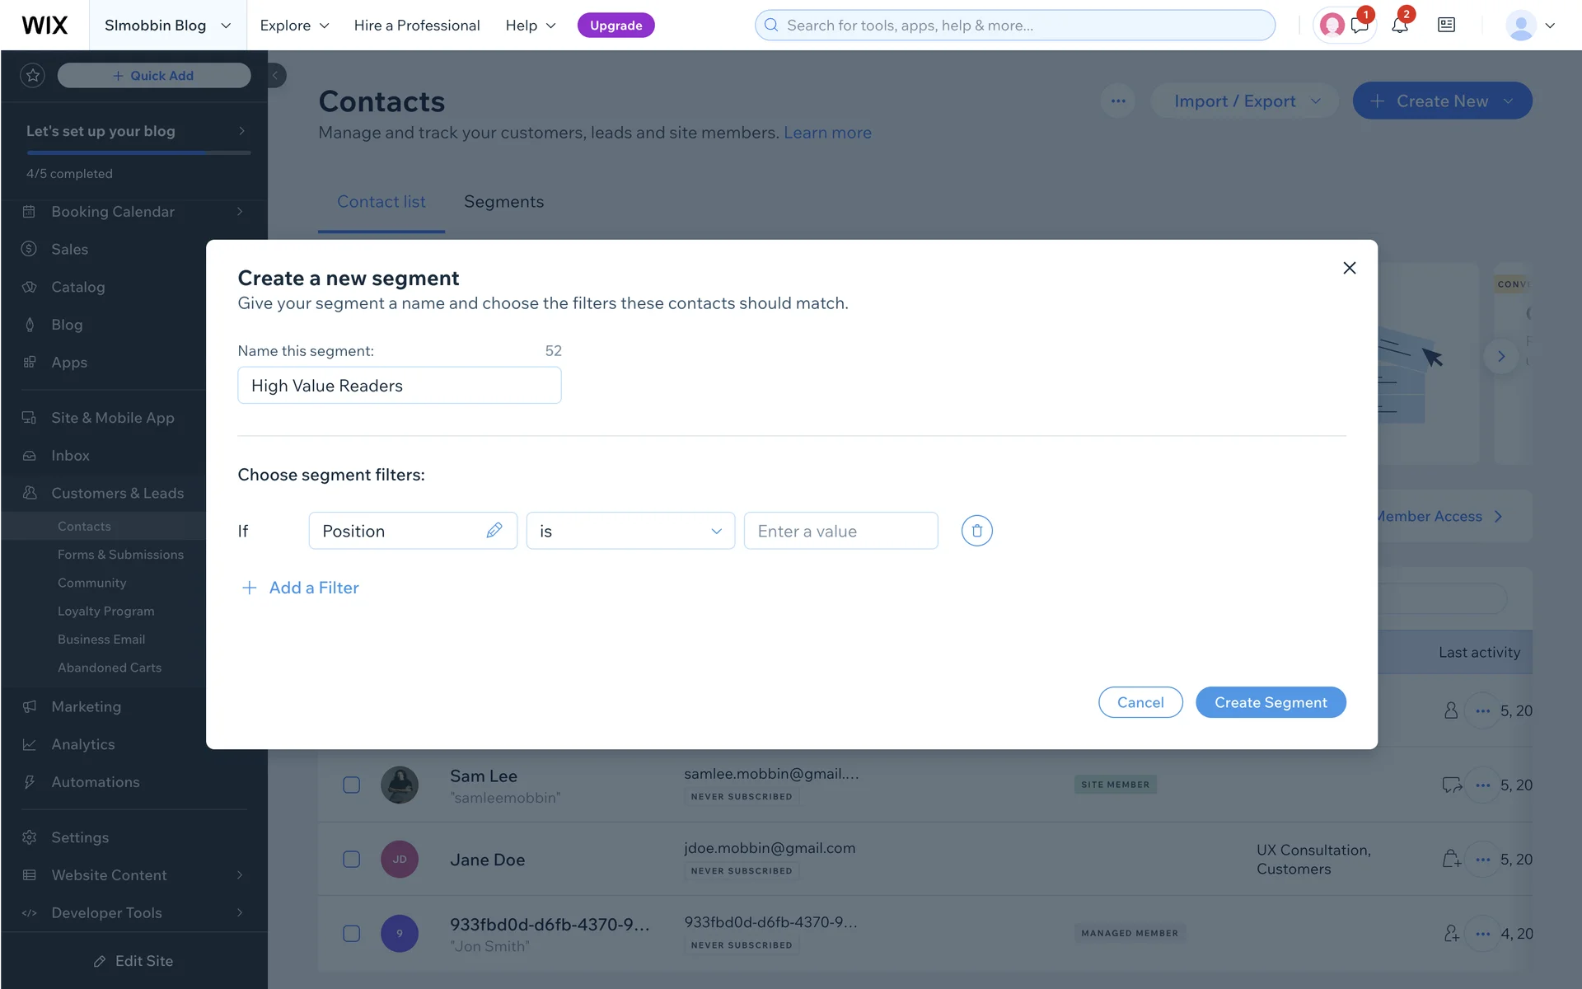Click the favorites star icon in sidebar
1582x989 pixels.
point(33,76)
